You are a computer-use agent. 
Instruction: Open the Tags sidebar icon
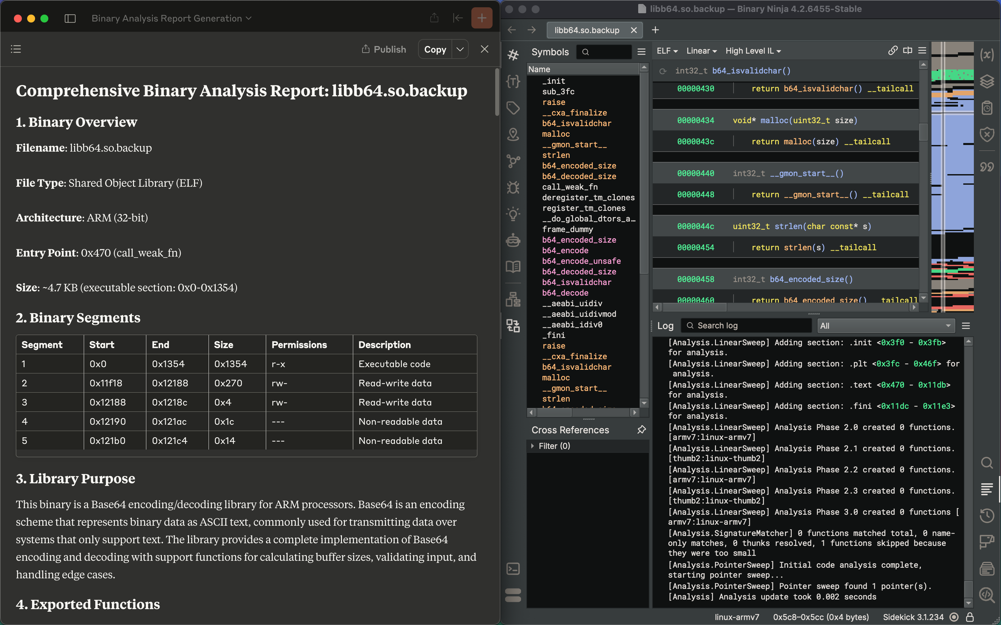[513, 108]
